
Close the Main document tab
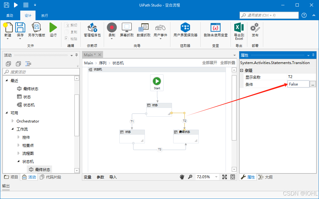[100, 55]
